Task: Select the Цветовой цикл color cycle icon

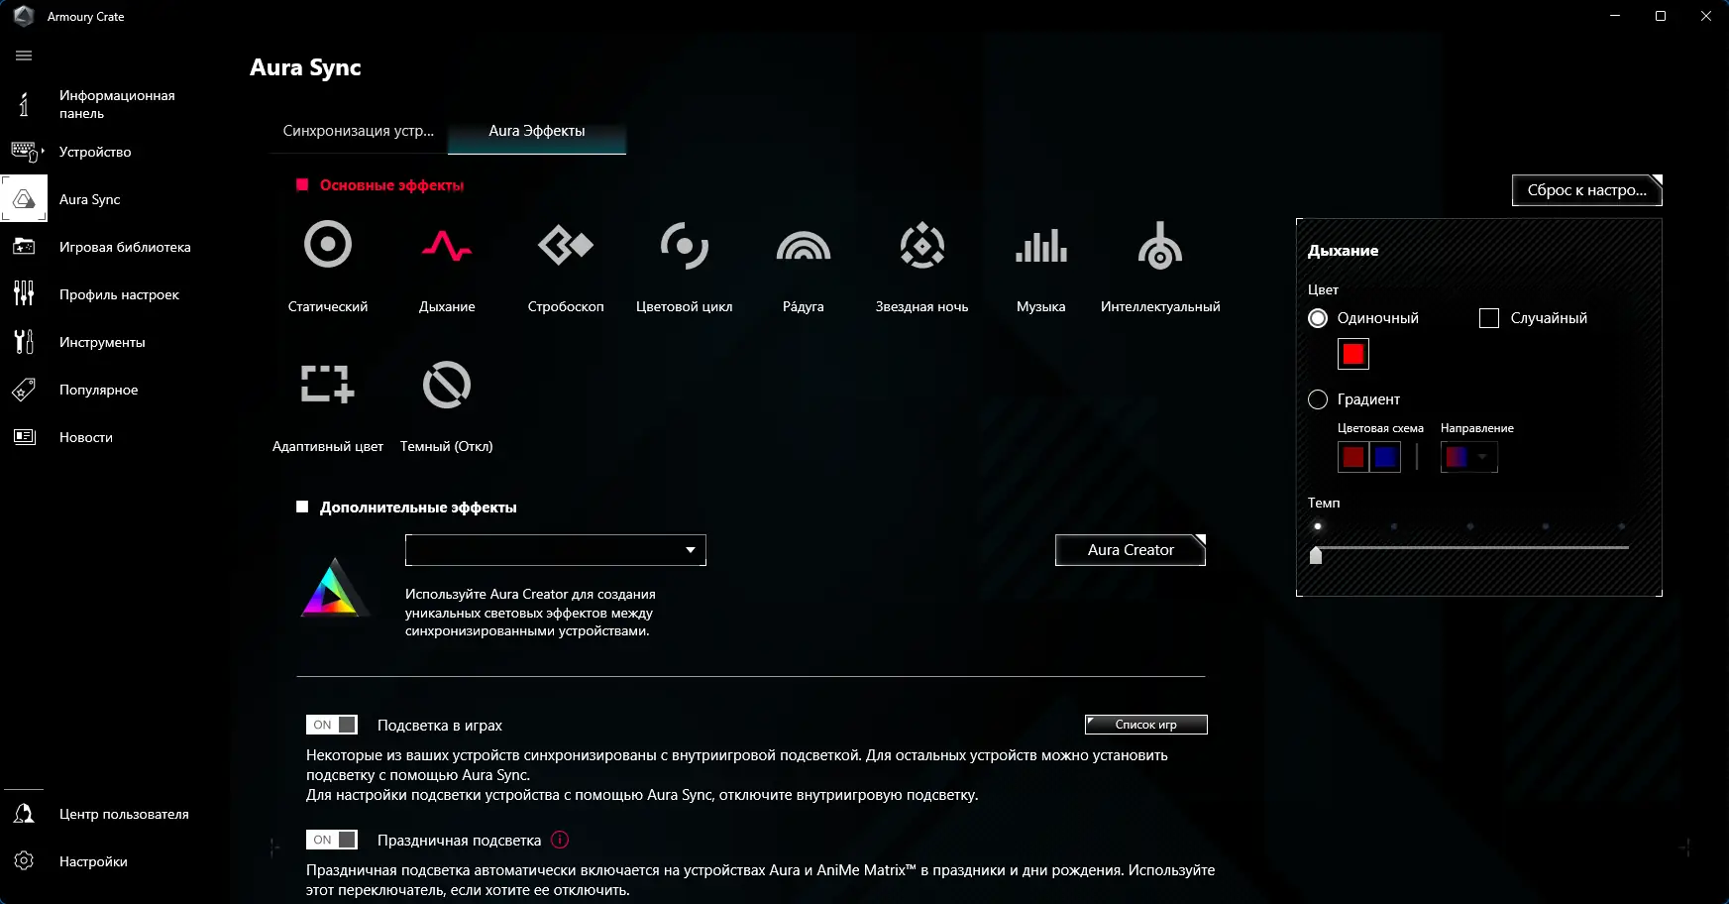Action: (685, 245)
